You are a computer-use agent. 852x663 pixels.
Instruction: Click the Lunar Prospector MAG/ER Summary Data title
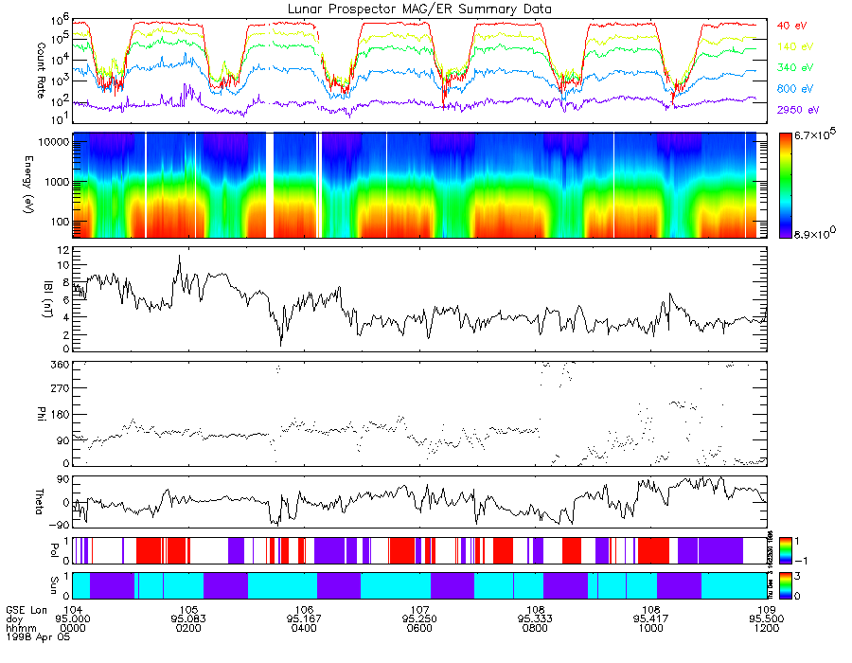click(x=419, y=9)
